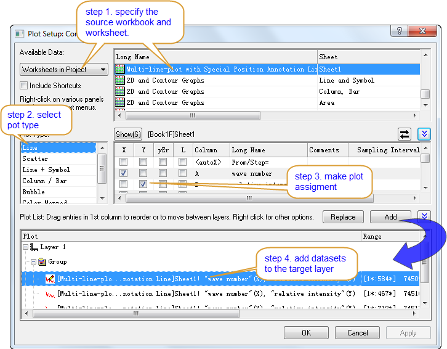
Task: Click the Comments column header
Action: pyautogui.click(x=328, y=150)
